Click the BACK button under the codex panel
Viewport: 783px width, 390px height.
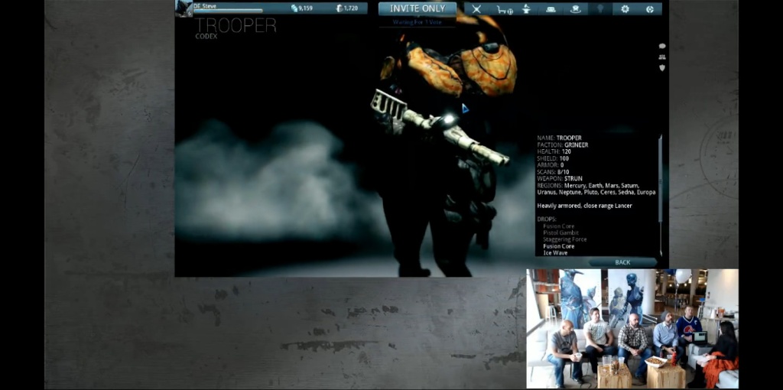[x=622, y=262]
